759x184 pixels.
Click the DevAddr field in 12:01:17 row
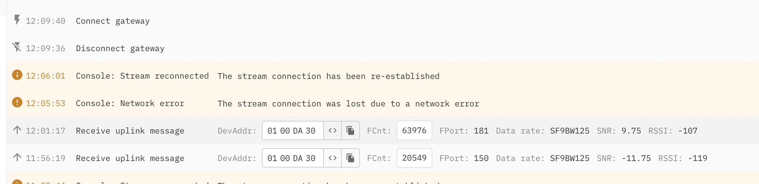coord(292,131)
